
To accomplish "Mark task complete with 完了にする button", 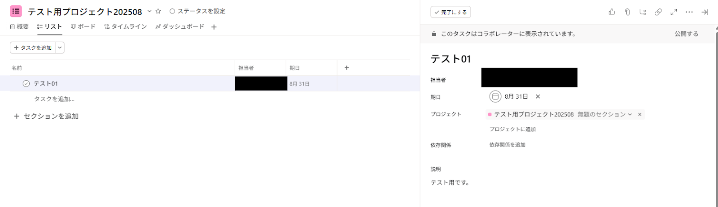I will (451, 12).
